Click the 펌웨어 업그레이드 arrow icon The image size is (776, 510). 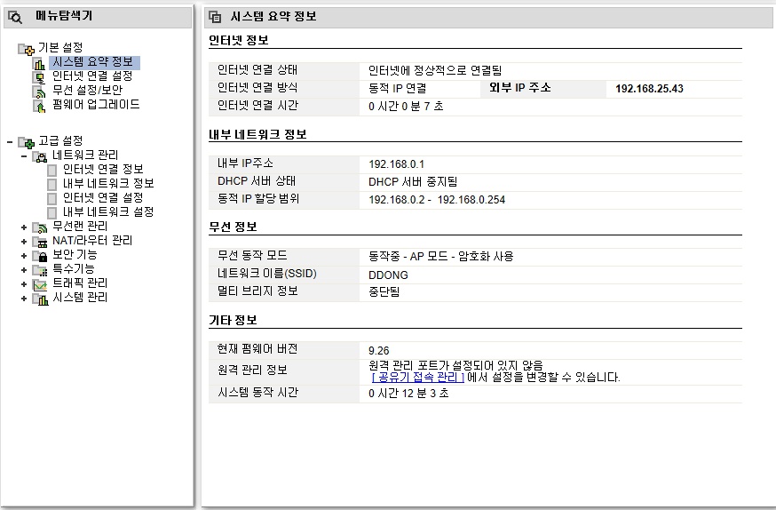[x=40, y=106]
